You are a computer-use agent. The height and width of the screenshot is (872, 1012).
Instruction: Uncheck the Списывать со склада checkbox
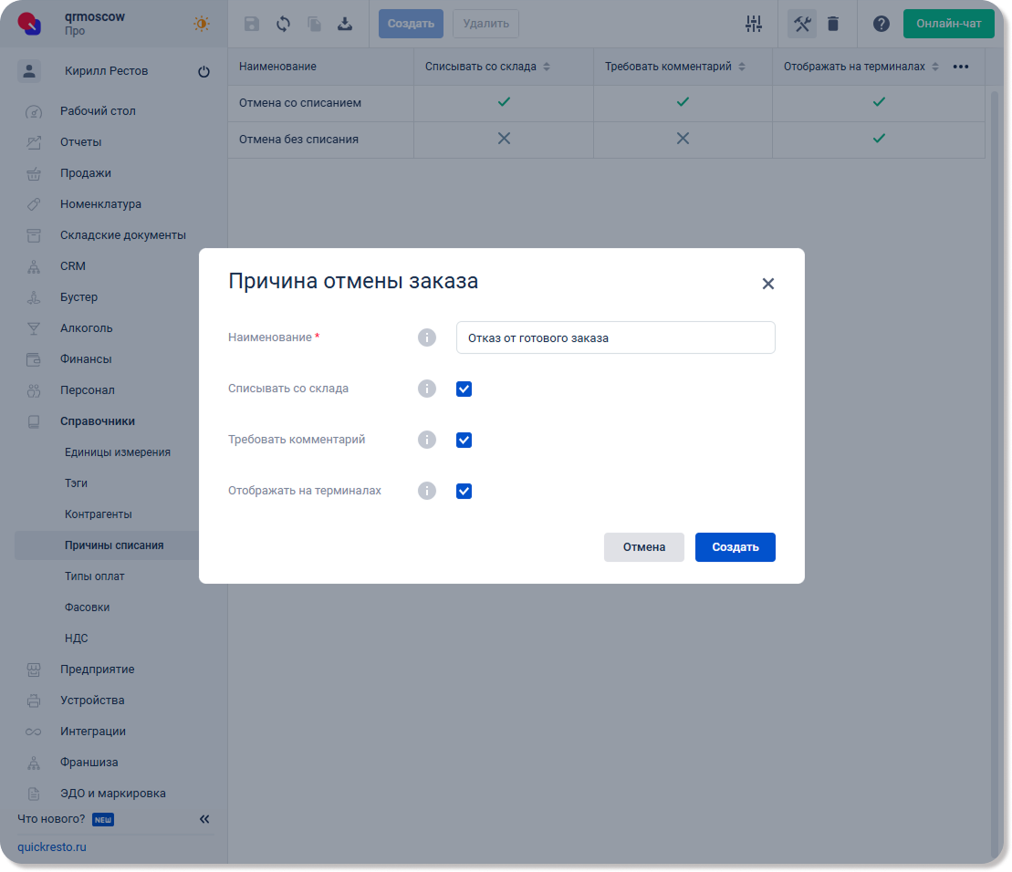[464, 389]
